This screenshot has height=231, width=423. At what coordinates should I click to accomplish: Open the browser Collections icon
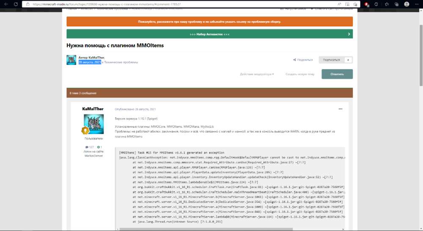click(397, 4)
